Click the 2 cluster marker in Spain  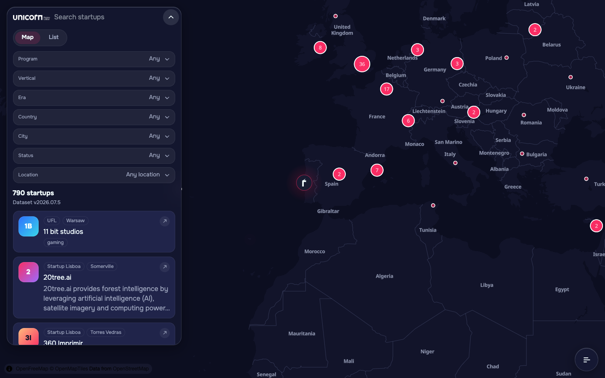[339, 174]
